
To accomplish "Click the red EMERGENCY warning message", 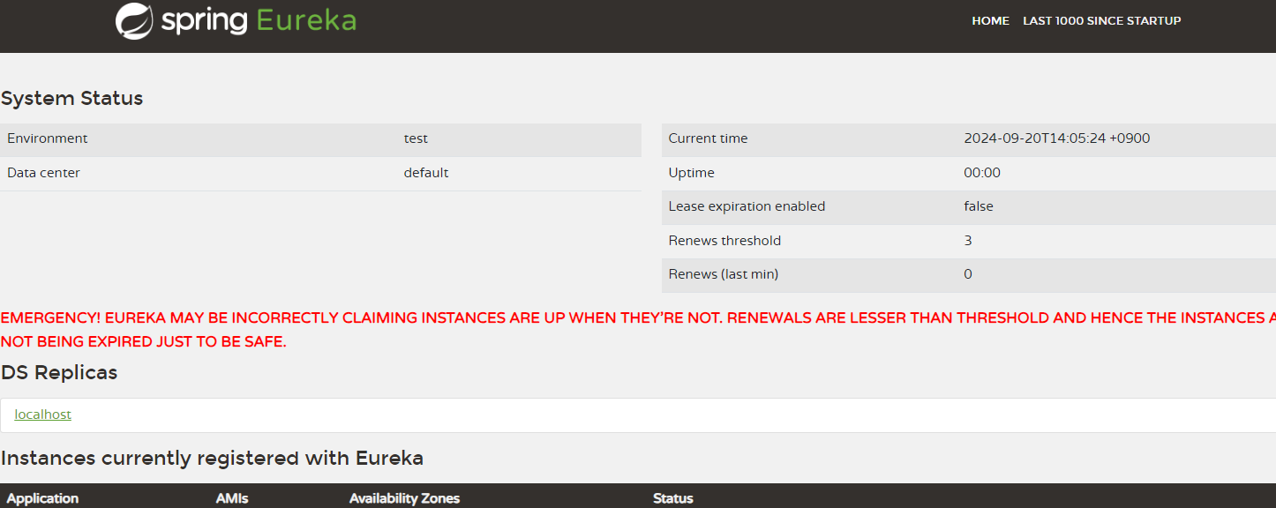I will point(638,330).
